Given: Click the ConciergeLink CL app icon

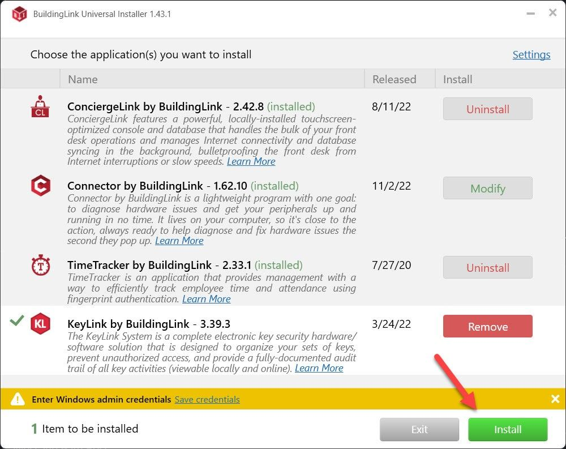Looking at the screenshot, I should (x=40, y=106).
